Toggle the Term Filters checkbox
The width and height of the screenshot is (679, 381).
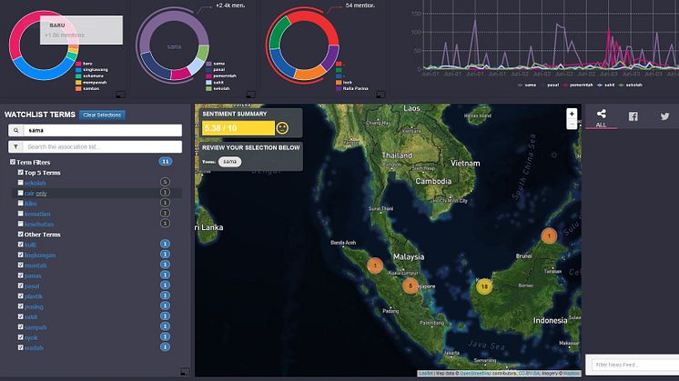13,162
